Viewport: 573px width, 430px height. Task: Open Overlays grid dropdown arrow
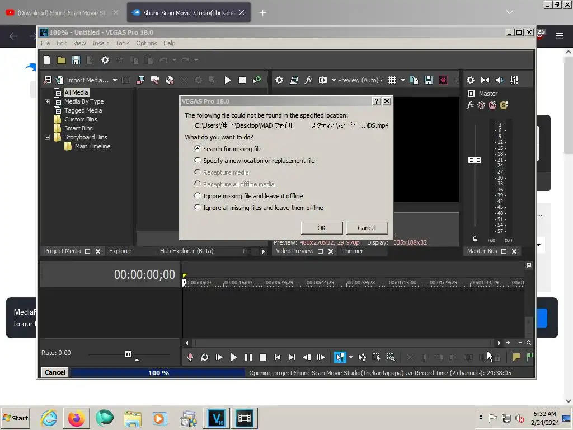pos(403,80)
